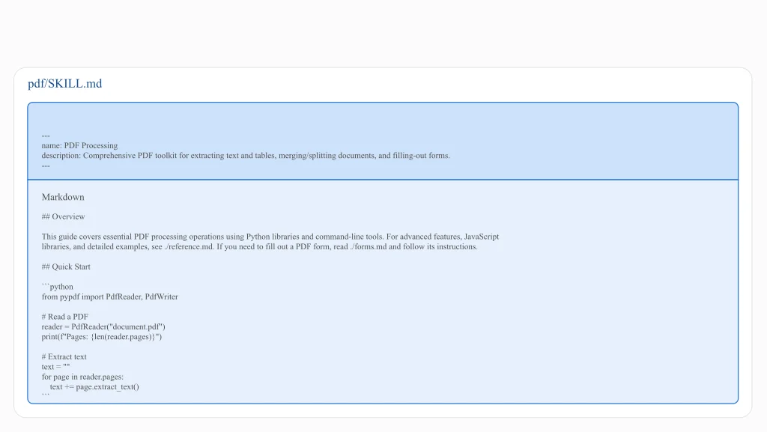Click the line starting 'This guide covers essential'
This screenshot has height=432, width=767.
270,237
